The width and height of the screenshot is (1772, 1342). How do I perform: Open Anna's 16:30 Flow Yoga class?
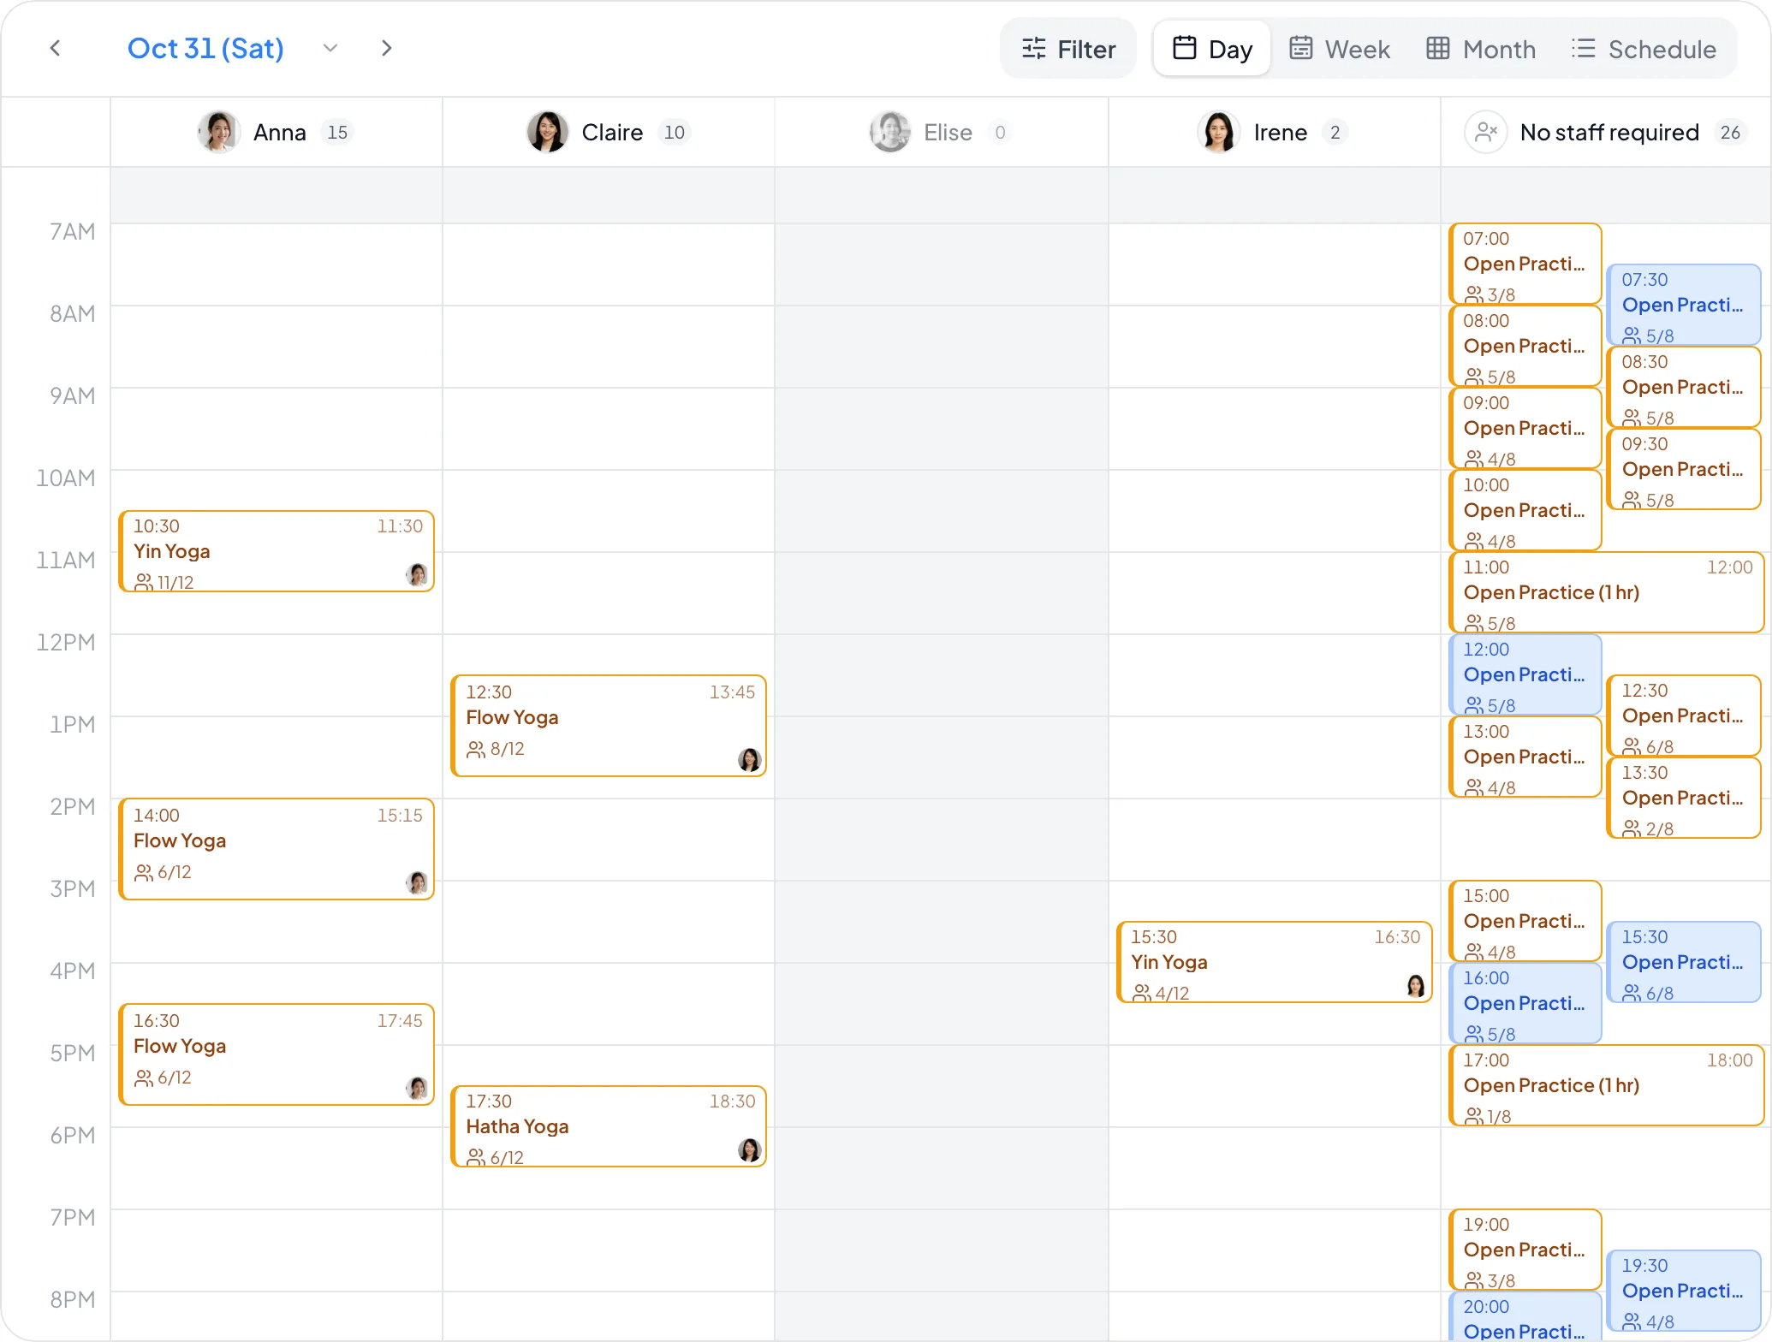[x=277, y=1054]
